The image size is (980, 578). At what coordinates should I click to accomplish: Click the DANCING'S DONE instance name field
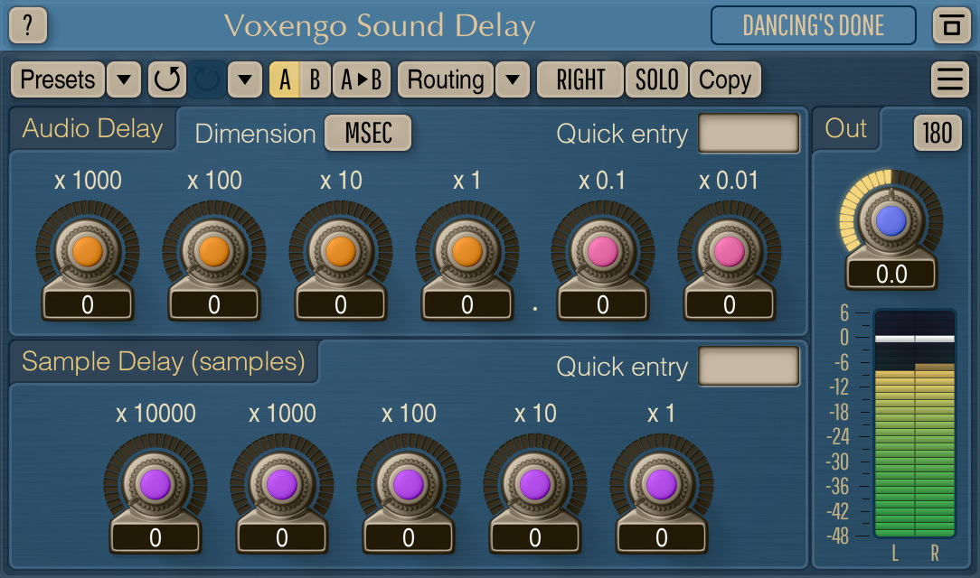(813, 25)
